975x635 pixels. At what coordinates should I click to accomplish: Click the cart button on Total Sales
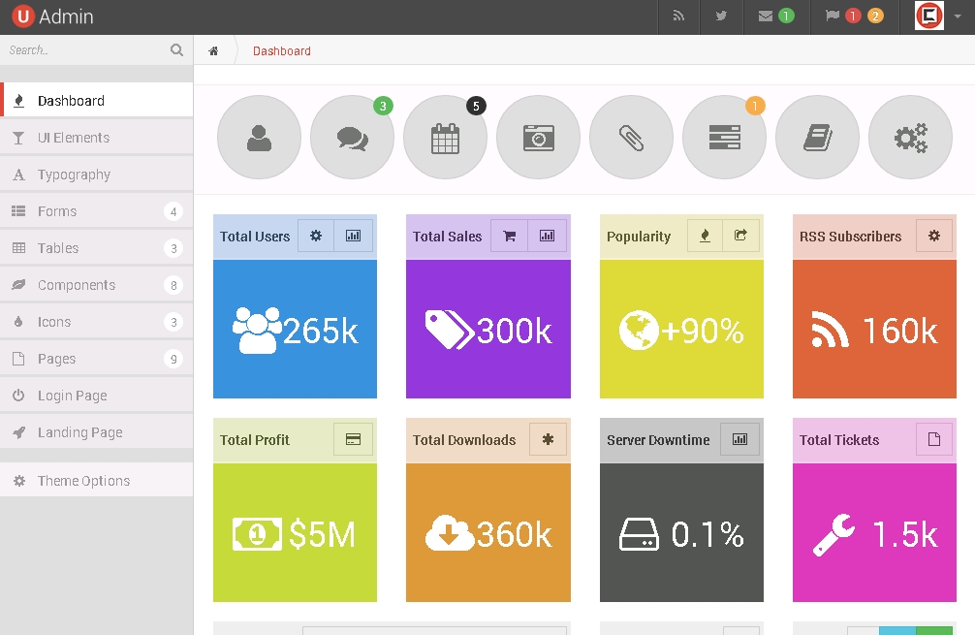pos(509,236)
